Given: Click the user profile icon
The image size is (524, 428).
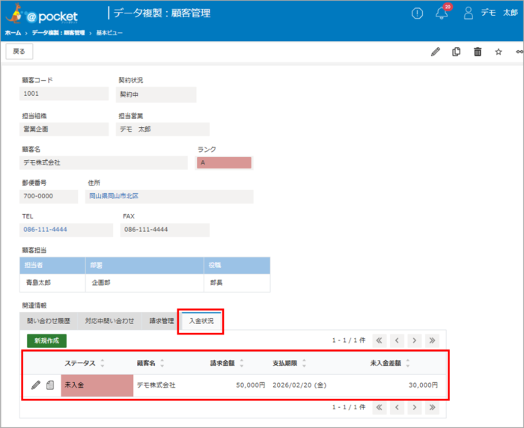Looking at the screenshot, I should point(468,13).
